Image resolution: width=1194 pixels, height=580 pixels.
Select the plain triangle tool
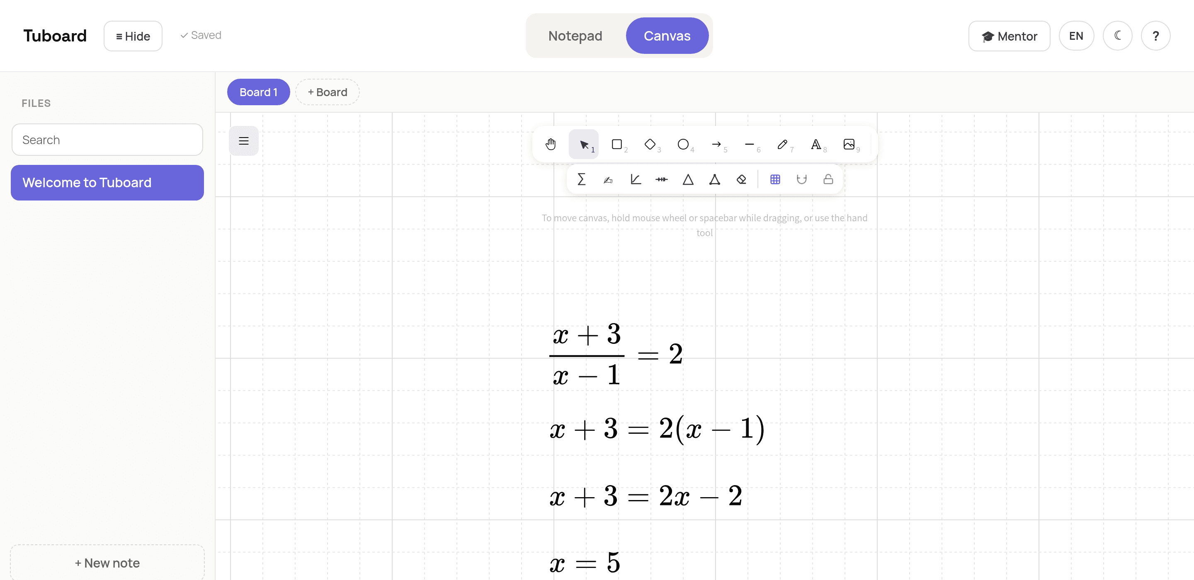pyautogui.click(x=688, y=179)
